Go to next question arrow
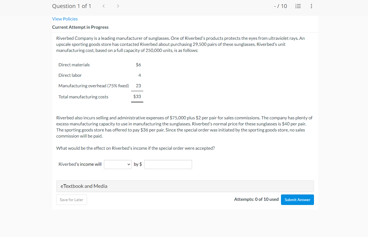This screenshot has width=368, height=237. click(118, 6)
